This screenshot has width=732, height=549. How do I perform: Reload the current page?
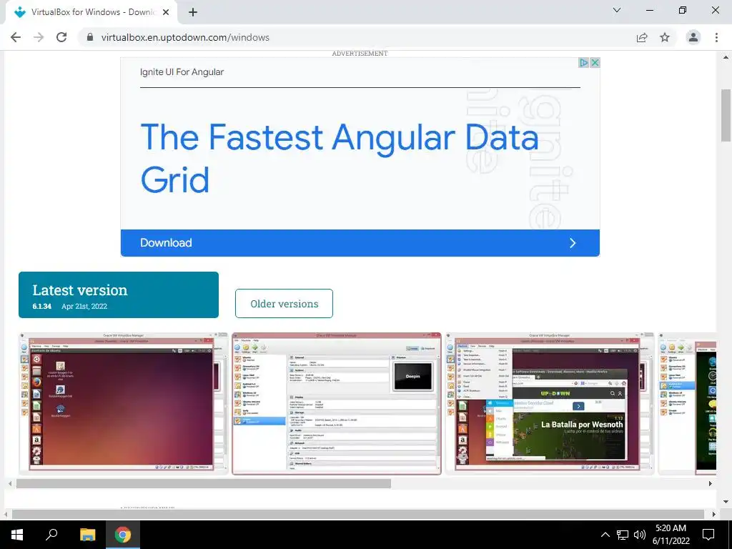61,37
